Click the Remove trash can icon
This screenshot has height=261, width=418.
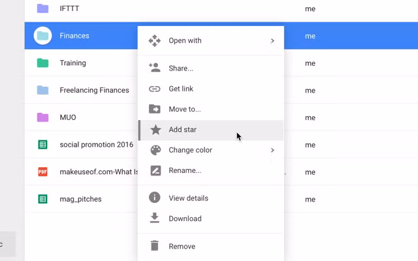pyautogui.click(x=155, y=246)
